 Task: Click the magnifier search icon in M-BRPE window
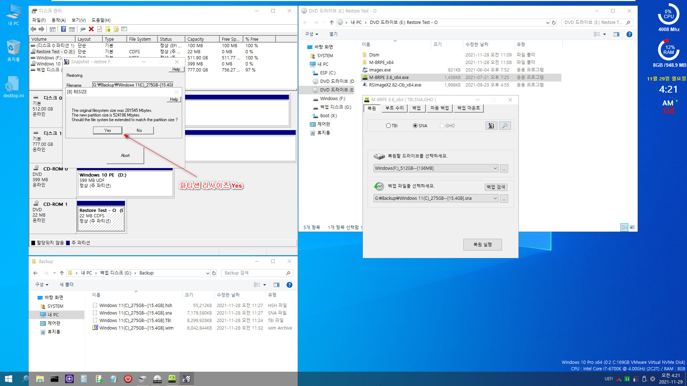click(x=505, y=126)
